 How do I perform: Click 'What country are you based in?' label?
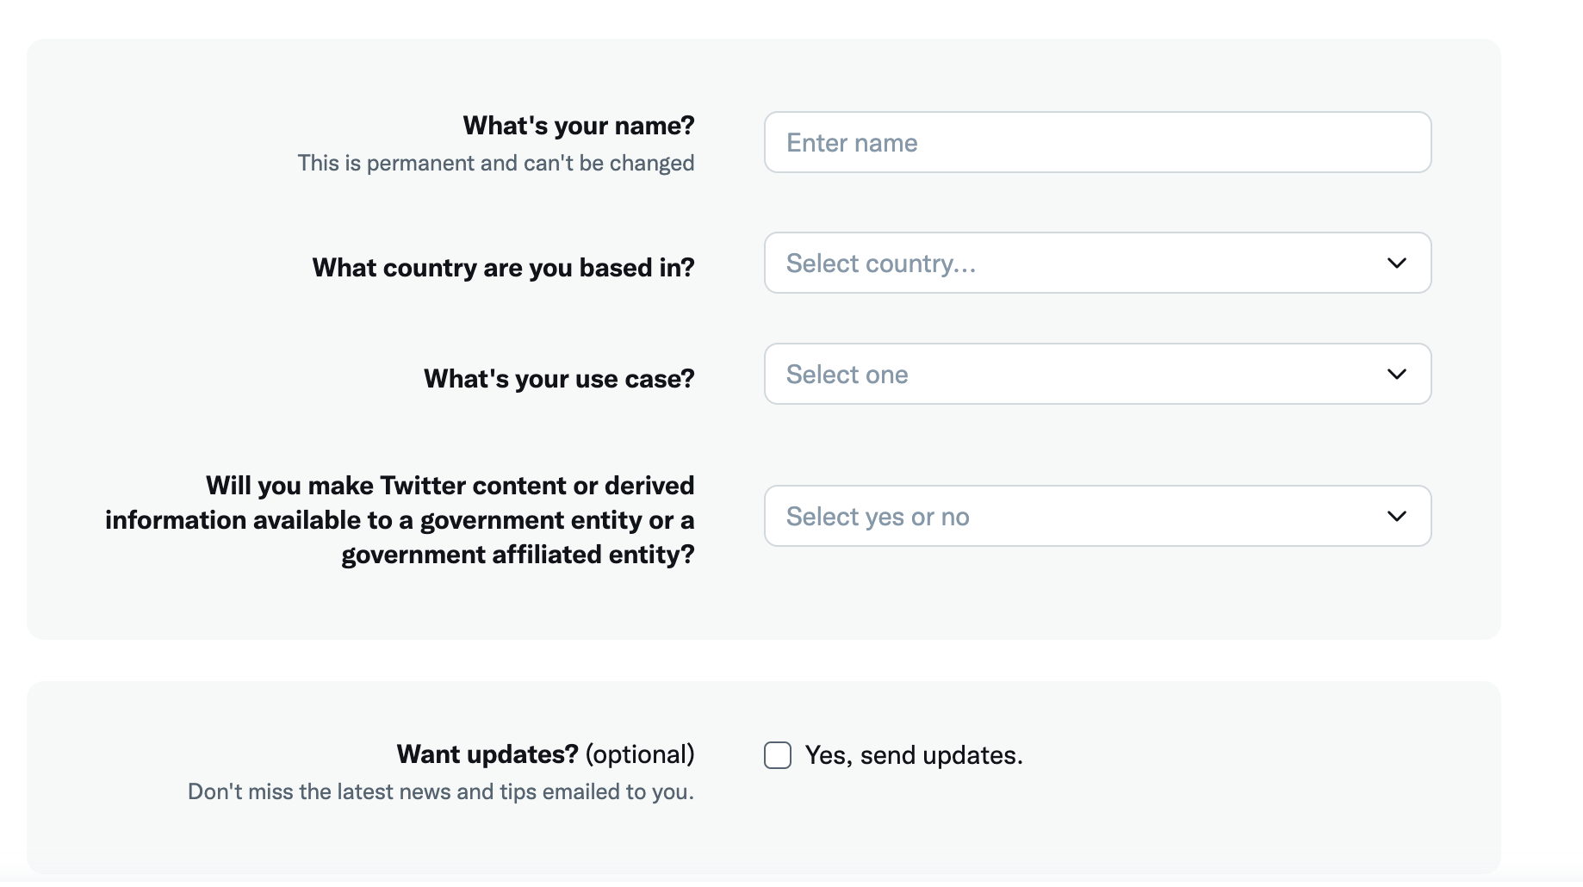point(503,268)
